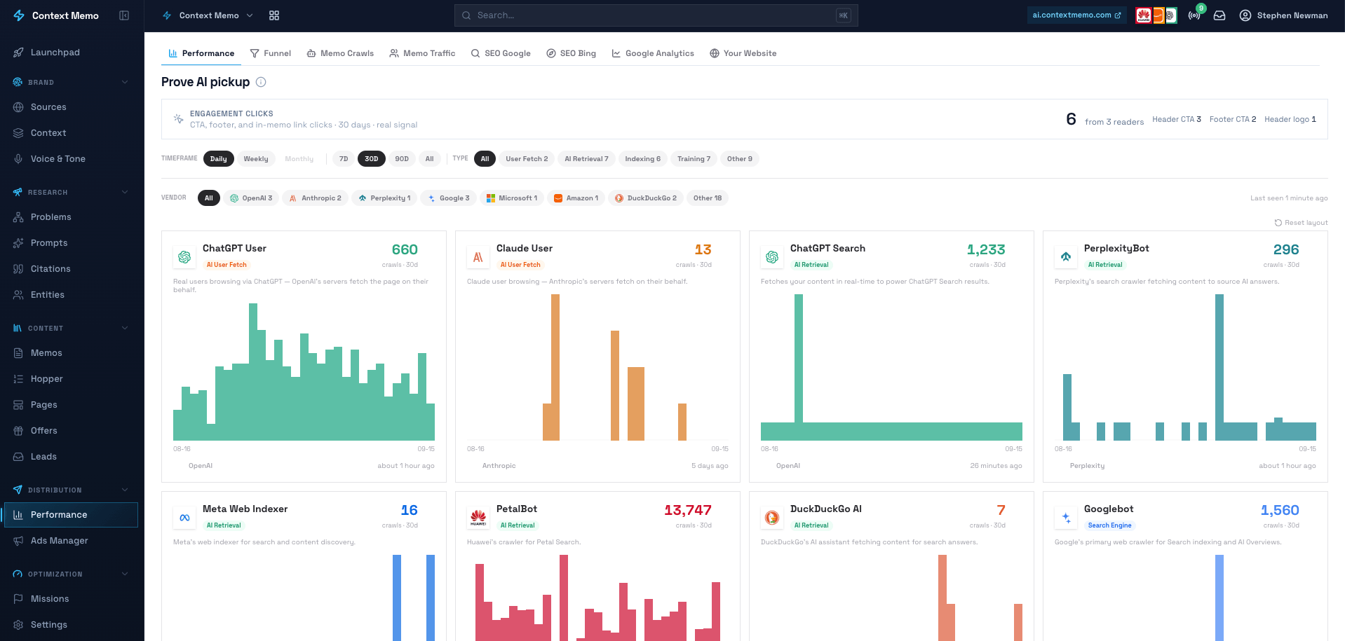Open the live activity broadcast icon with badge 9

click(1194, 15)
